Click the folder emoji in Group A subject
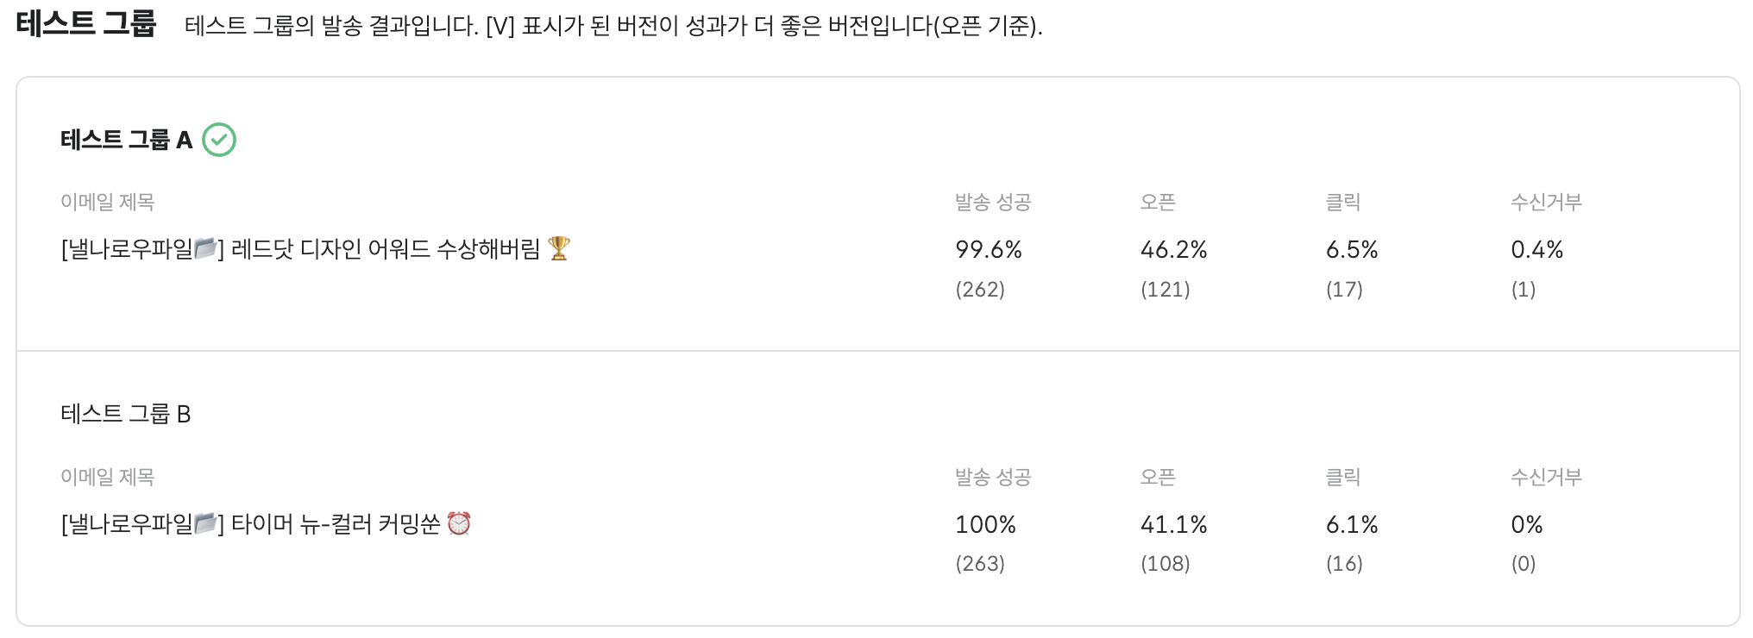Screen dimensions: 1753x638 [x=204, y=249]
